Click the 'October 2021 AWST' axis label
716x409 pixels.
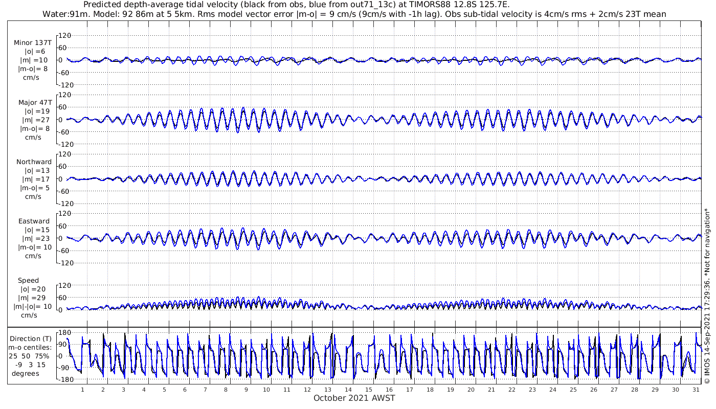[354, 398]
